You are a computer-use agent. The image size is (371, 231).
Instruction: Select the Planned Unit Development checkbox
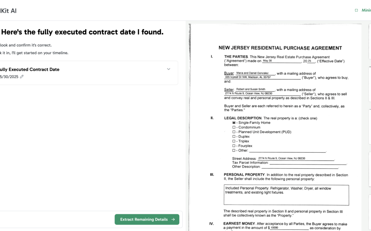[x=234, y=132]
